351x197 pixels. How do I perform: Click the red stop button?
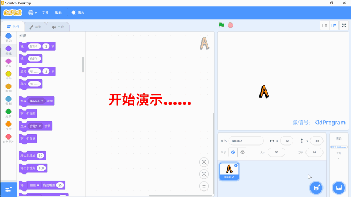pos(230,25)
